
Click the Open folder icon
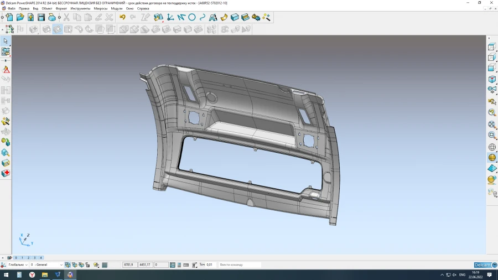[20, 17]
